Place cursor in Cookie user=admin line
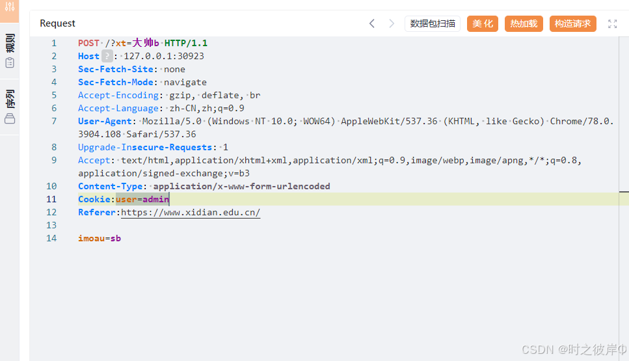The height and width of the screenshot is (361, 629). click(x=124, y=199)
